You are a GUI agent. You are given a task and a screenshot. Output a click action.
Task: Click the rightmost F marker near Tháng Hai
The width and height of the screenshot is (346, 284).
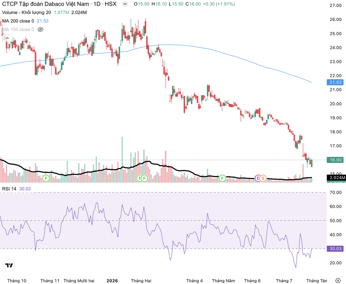[144, 178]
